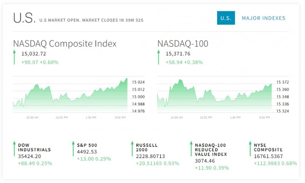Click the Russell 2000 green up arrow
The image size is (305, 183).
[132, 149]
